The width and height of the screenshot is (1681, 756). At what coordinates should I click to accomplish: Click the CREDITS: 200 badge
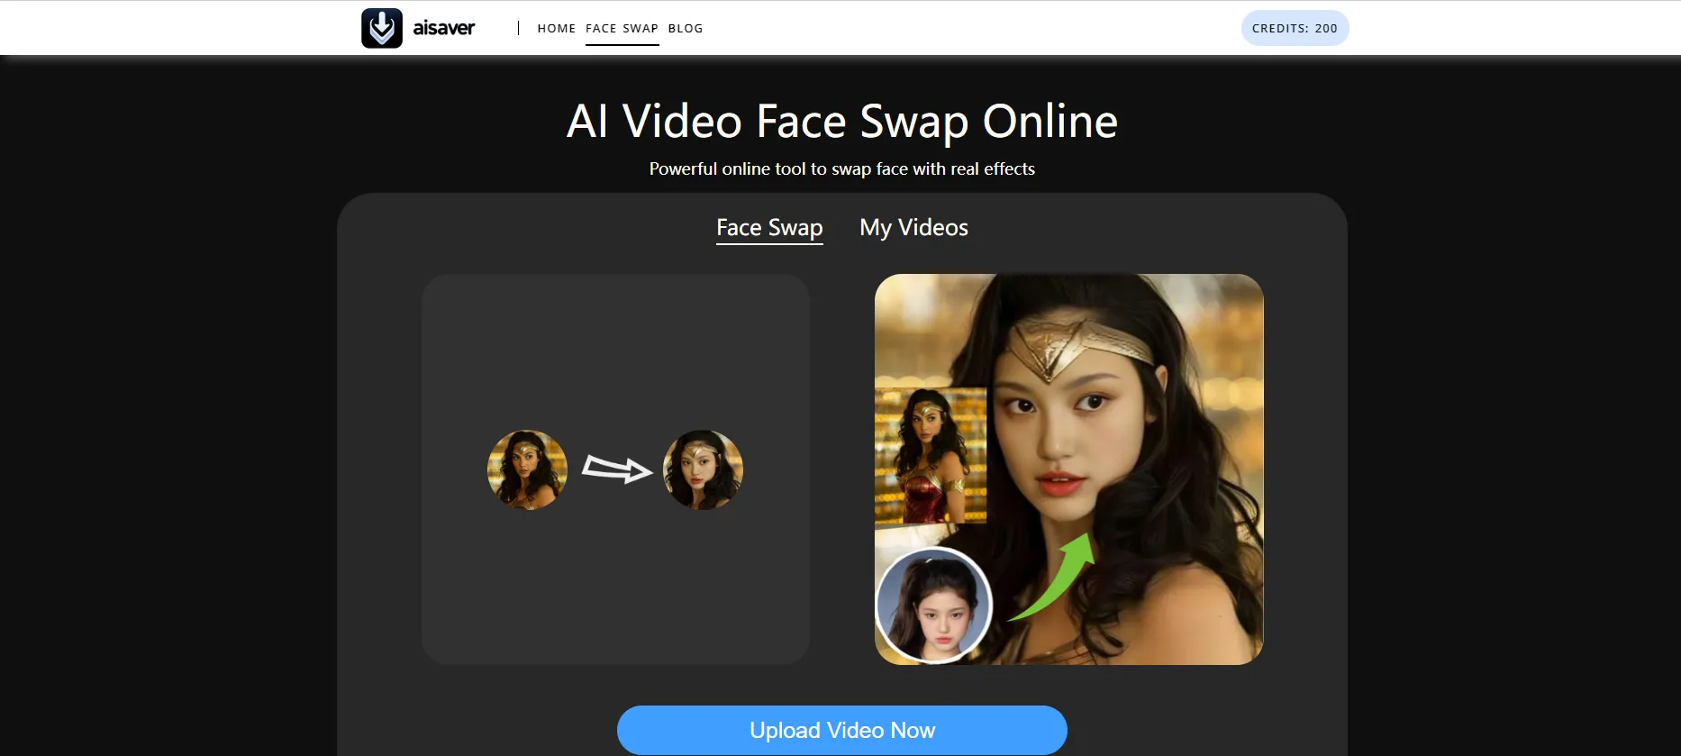pos(1295,28)
